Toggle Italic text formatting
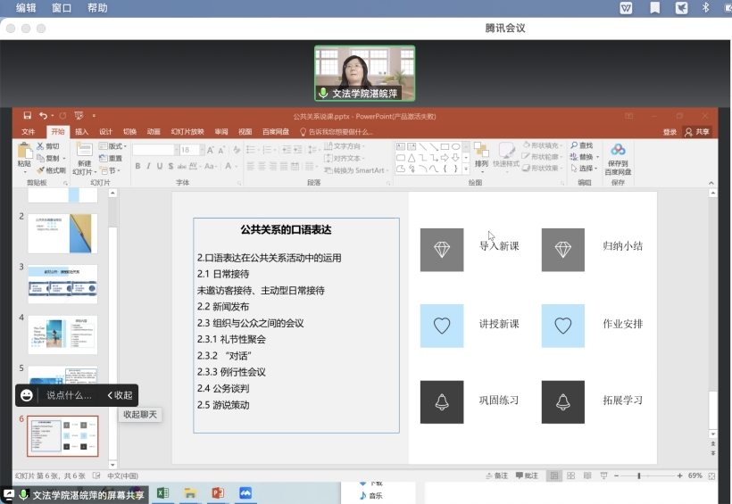The image size is (732, 504). coord(148,166)
